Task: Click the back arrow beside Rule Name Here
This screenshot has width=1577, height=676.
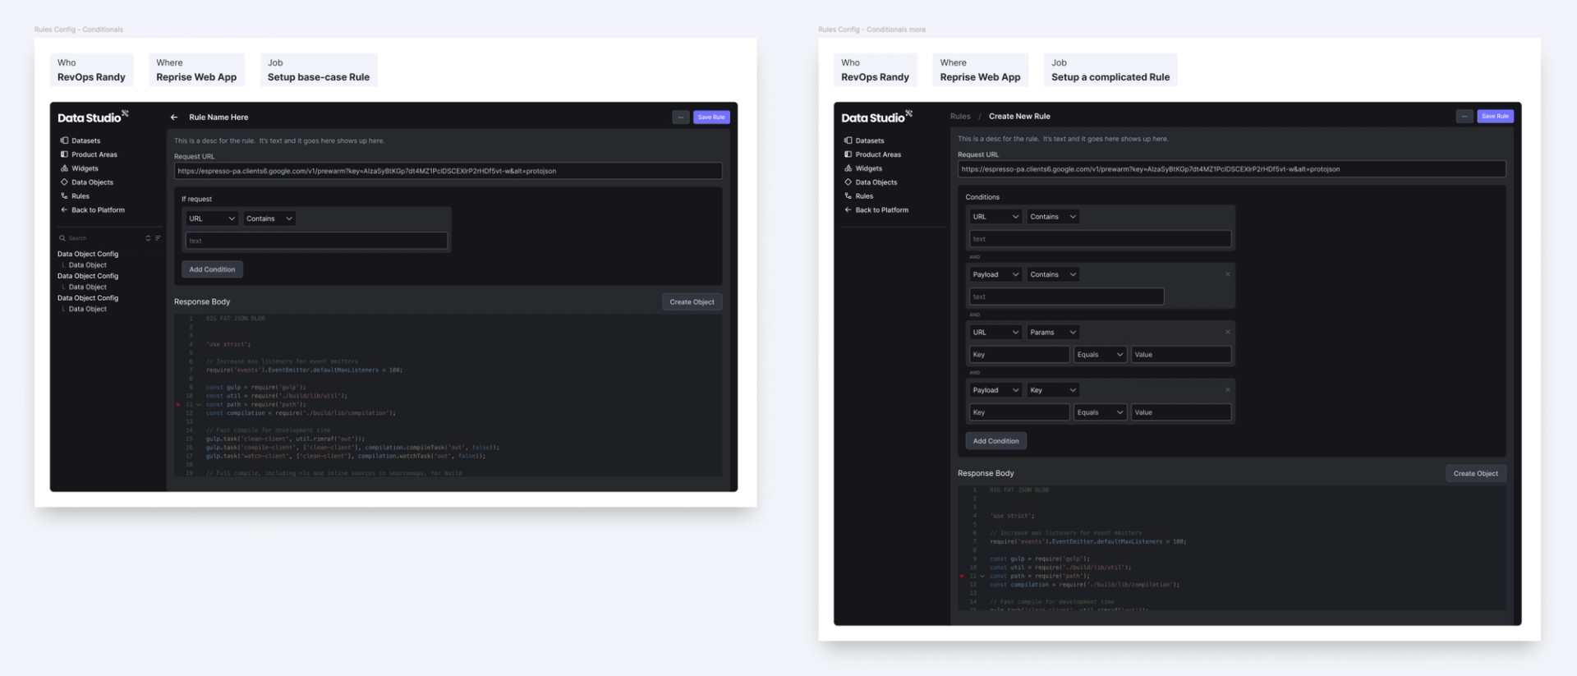Action: coord(174,117)
